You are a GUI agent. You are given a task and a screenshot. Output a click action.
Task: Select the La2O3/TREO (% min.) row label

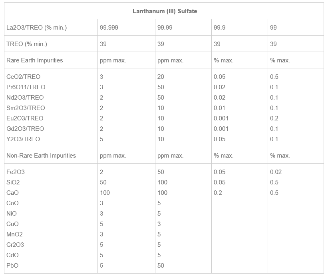(x=36, y=28)
